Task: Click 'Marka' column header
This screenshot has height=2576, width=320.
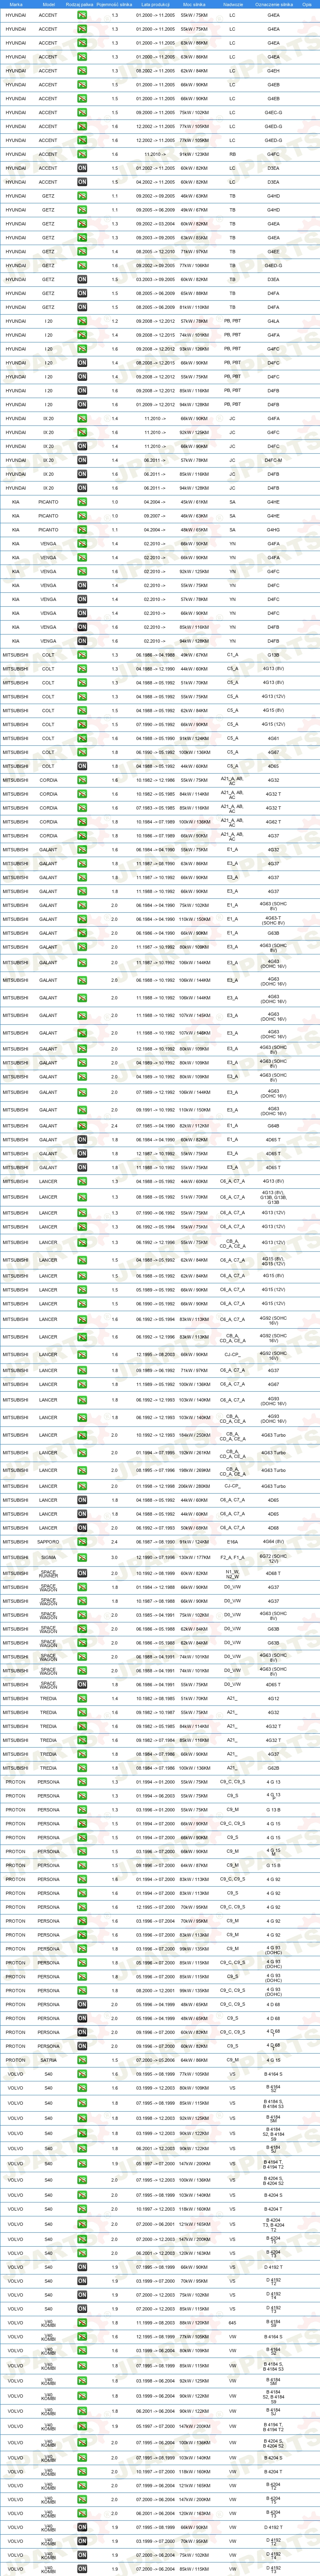Action: (x=16, y=4)
